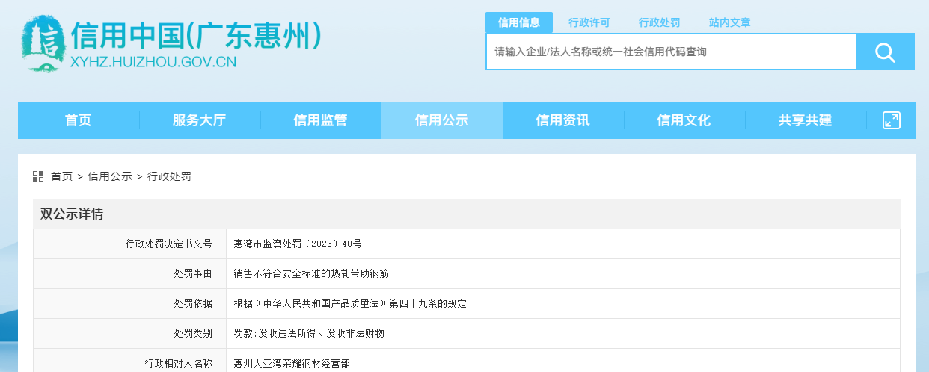Click the 处罚类别 label cell
The height and width of the screenshot is (372, 929).
coord(130,333)
